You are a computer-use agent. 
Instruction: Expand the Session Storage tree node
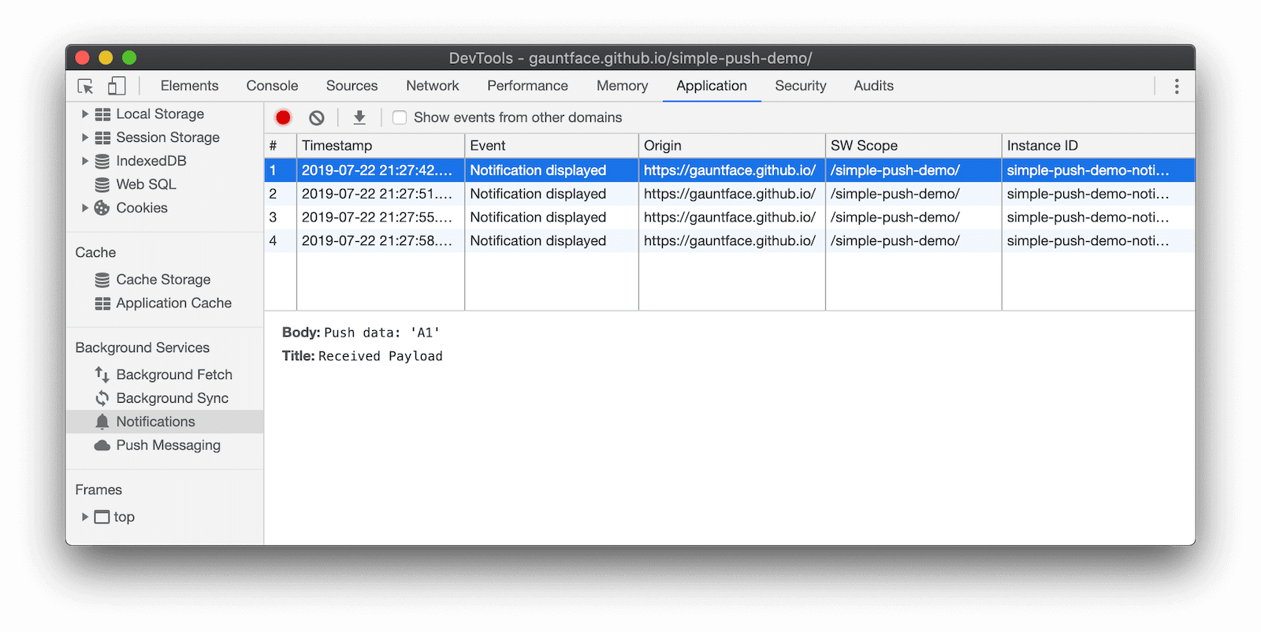point(85,138)
